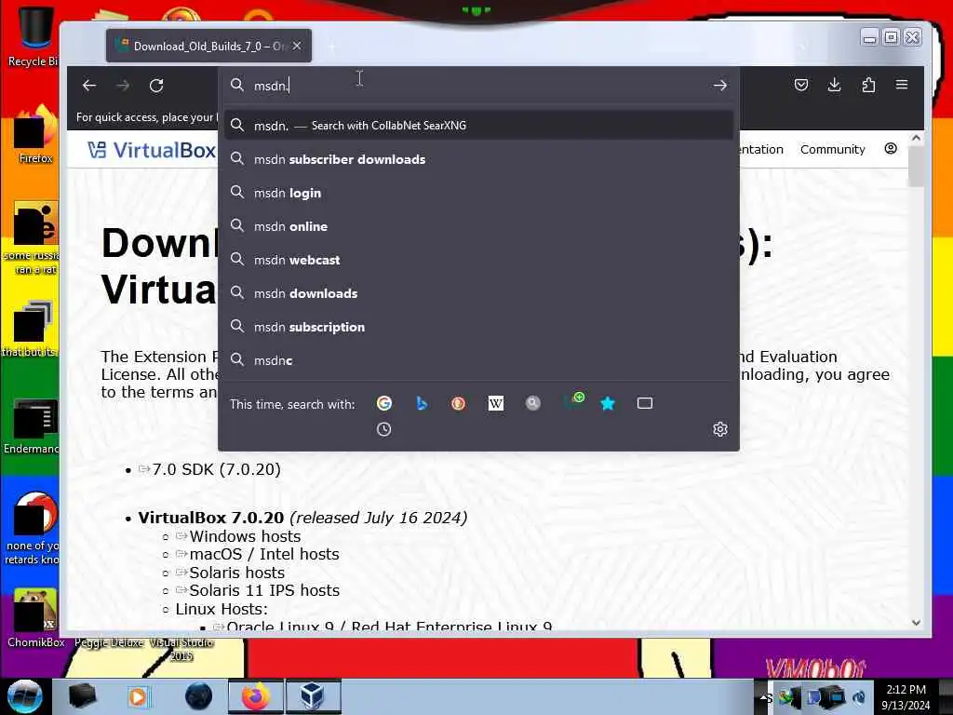Image resolution: width=953 pixels, height=715 pixels.
Task: Pick the 'msdn login' suggestion
Action: (x=479, y=193)
